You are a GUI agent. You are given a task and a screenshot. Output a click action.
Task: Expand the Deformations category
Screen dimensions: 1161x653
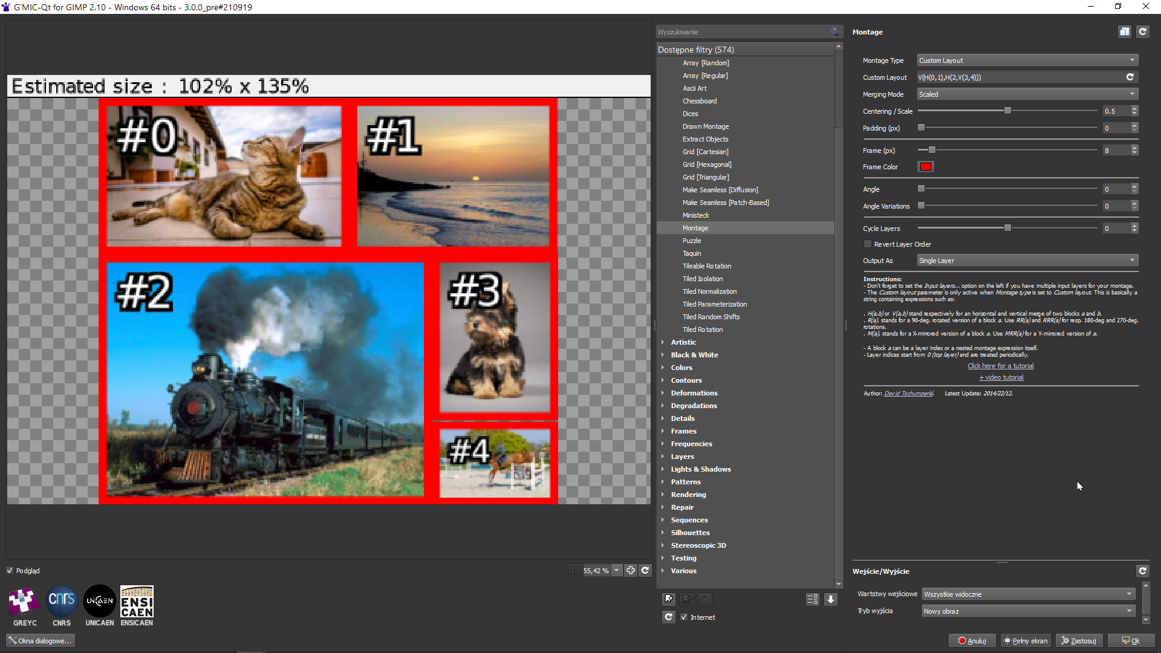pyautogui.click(x=663, y=393)
